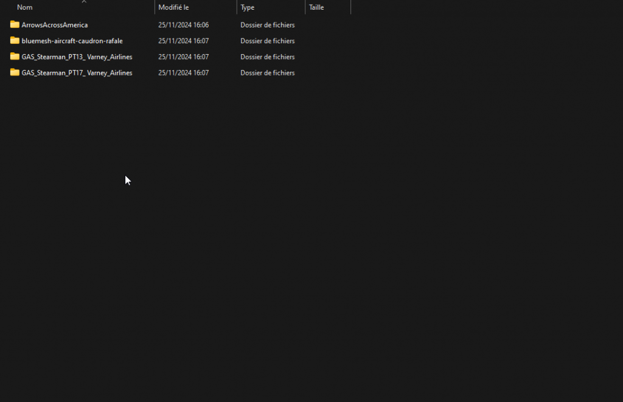623x402 pixels.
Task: Click the divider right of the Taille header
Action: click(x=350, y=7)
